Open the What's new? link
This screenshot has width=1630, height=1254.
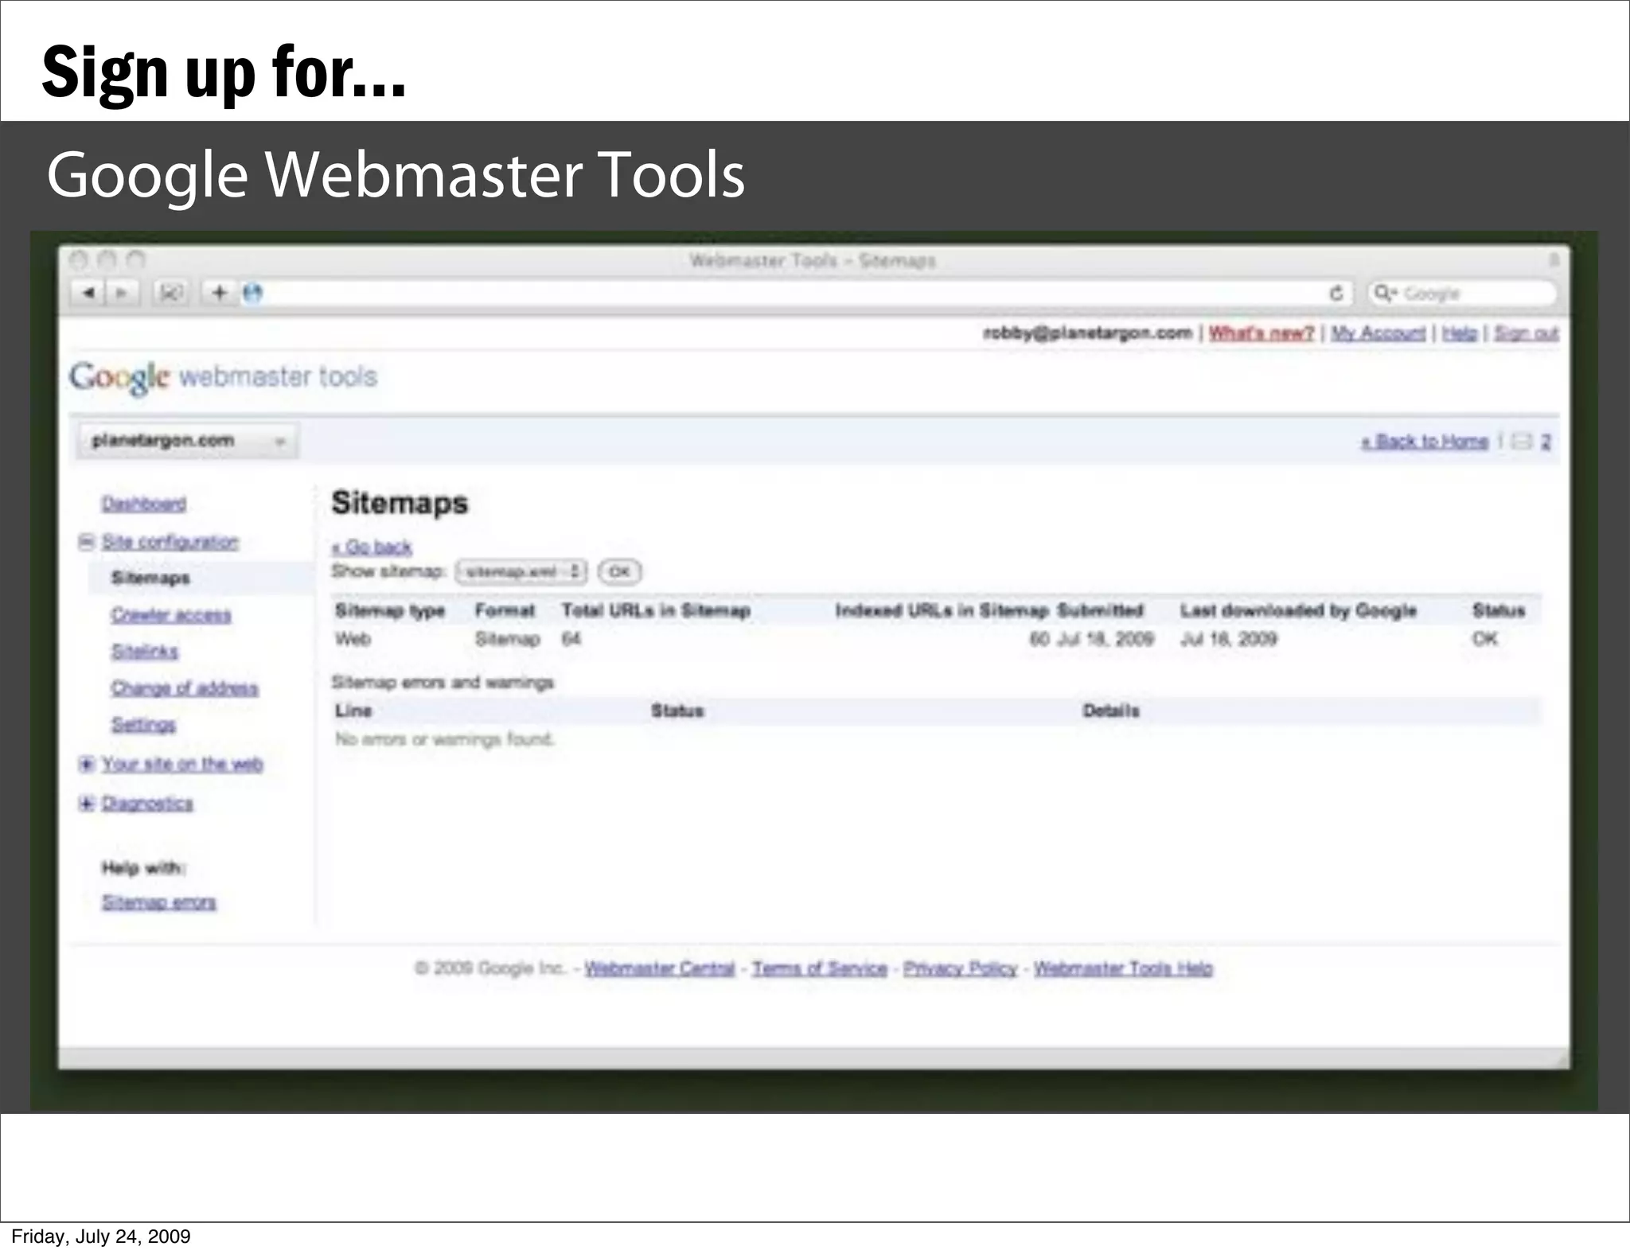1261,333
